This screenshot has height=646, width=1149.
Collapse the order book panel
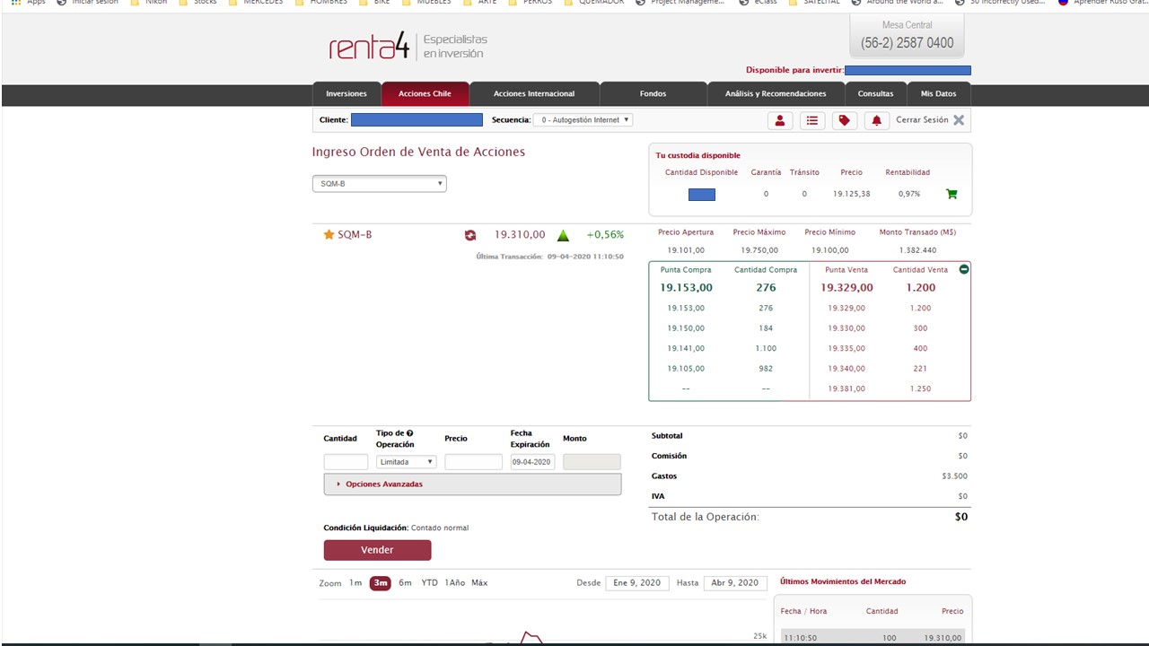pyautogui.click(x=964, y=269)
